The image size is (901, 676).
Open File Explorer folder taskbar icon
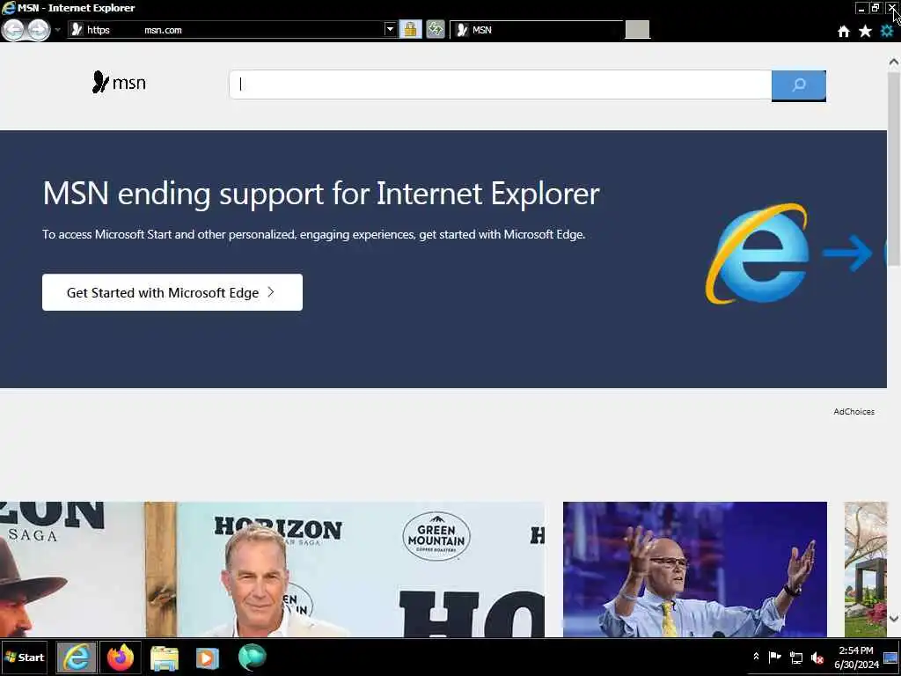coord(165,658)
